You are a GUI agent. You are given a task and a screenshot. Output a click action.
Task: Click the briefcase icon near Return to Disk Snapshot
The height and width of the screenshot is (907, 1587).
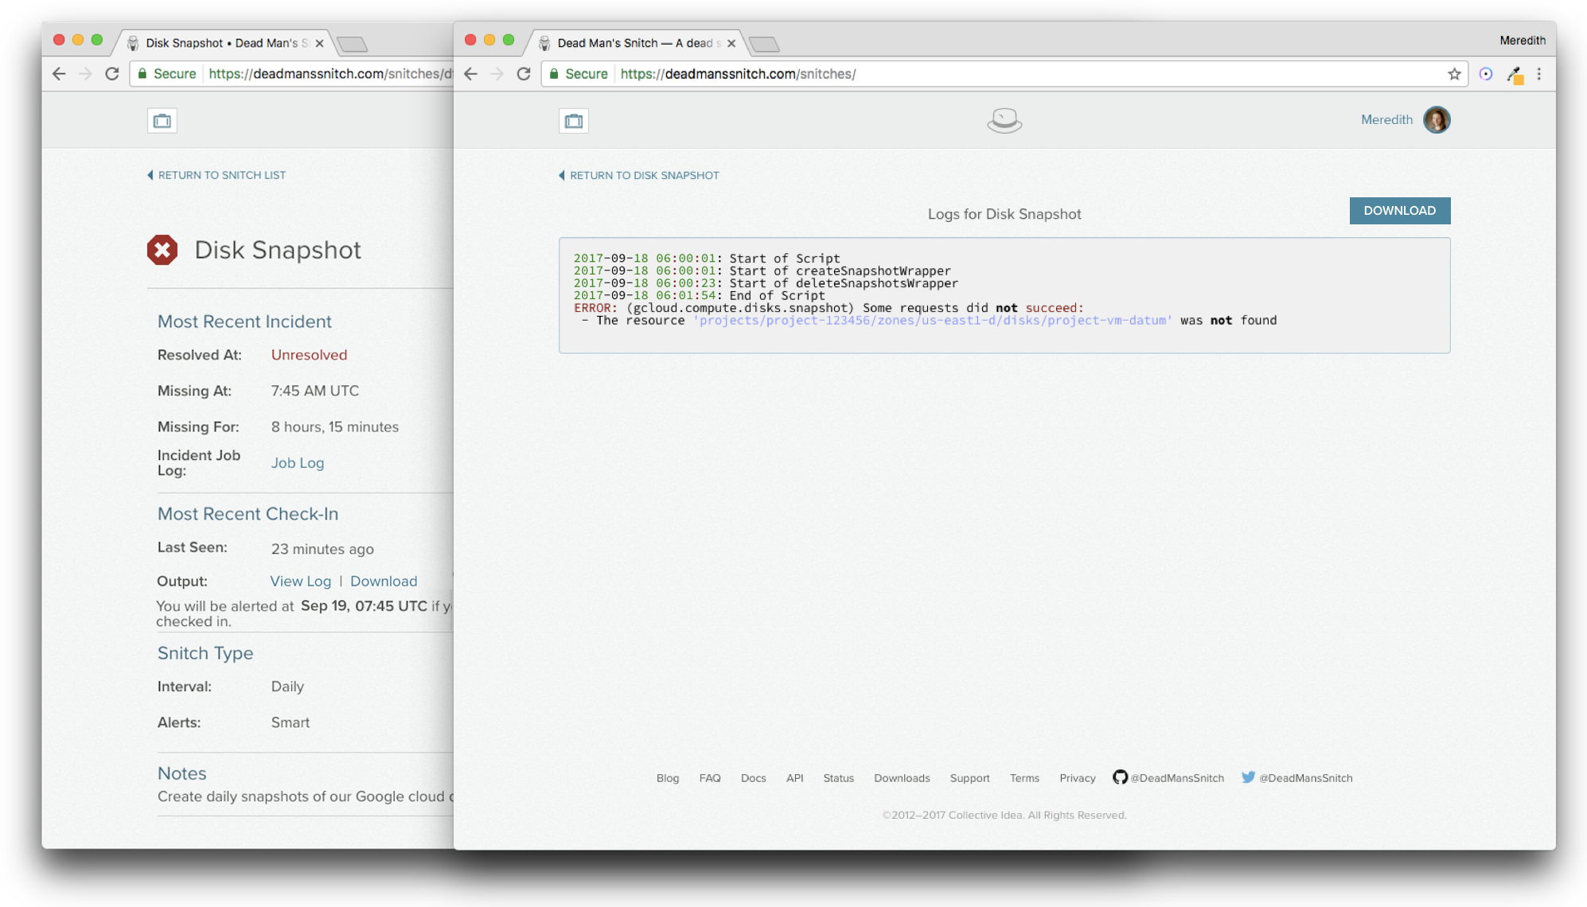pyautogui.click(x=573, y=120)
